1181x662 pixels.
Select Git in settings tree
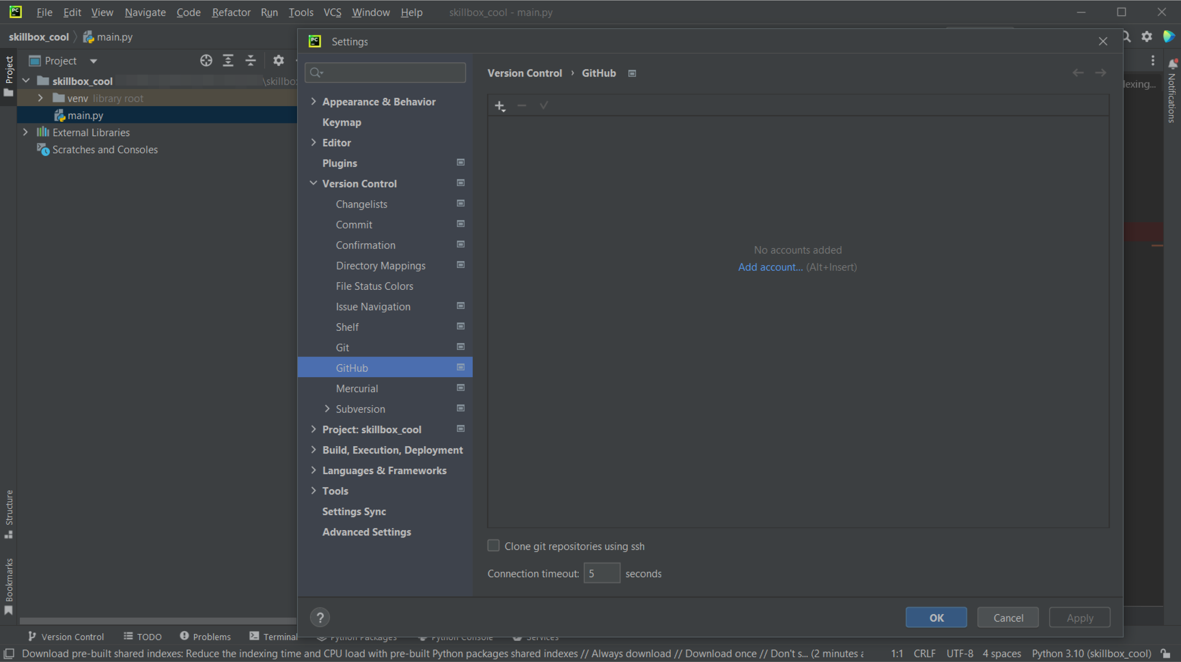(385, 347)
